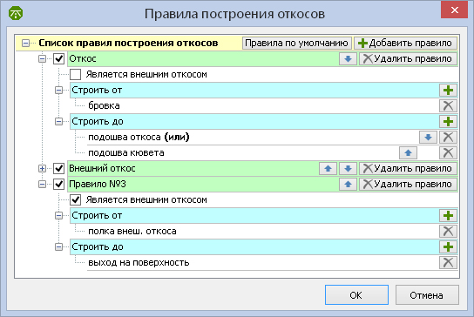Viewport: 474px width, 317px height.
Task: Select the полка внеш. откоса item
Action: [132, 232]
